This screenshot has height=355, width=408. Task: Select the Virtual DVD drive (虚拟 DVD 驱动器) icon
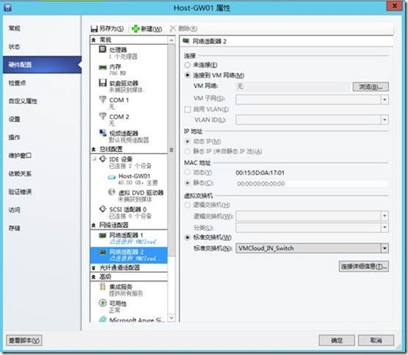pyautogui.click(x=112, y=192)
